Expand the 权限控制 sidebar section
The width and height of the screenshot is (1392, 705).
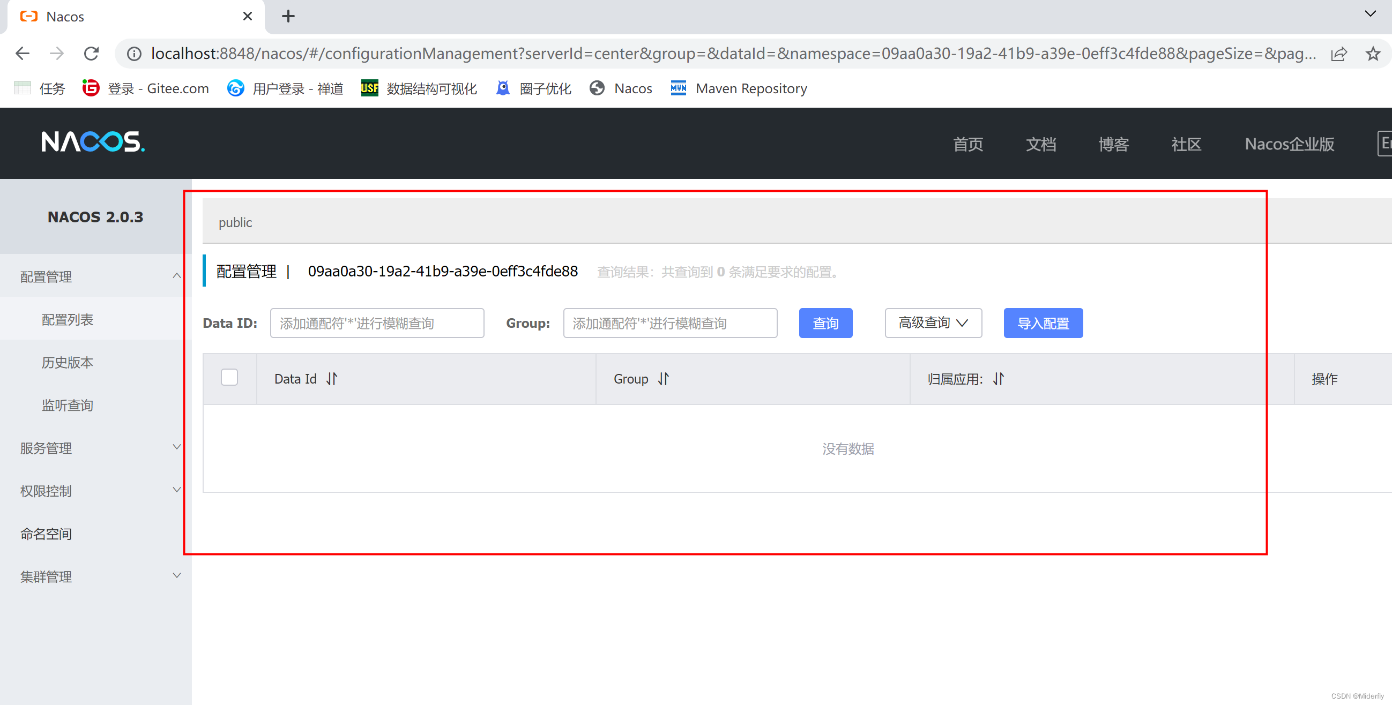[95, 491]
